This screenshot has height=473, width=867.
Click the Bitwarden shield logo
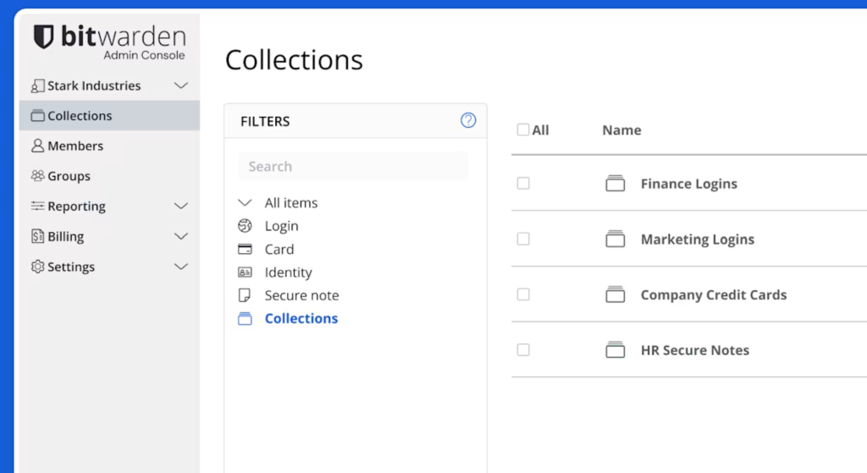(x=44, y=36)
